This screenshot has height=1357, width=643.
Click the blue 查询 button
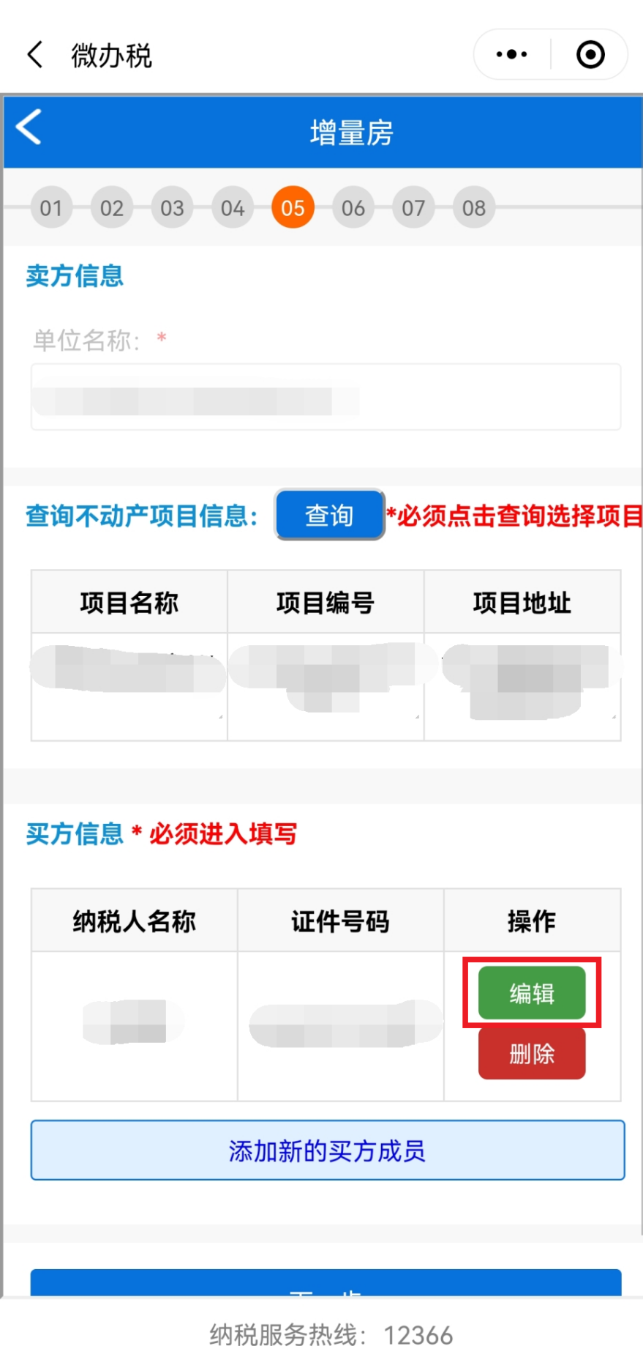tap(330, 515)
